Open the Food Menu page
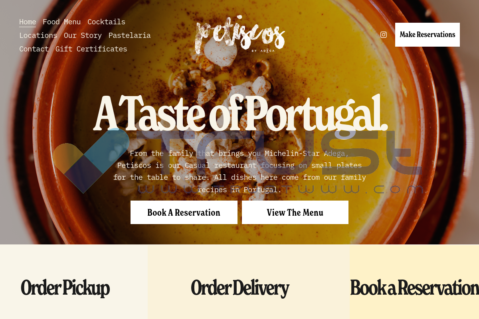 coord(62,22)
